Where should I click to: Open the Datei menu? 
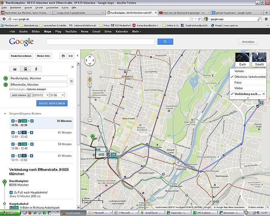(4, 8)
